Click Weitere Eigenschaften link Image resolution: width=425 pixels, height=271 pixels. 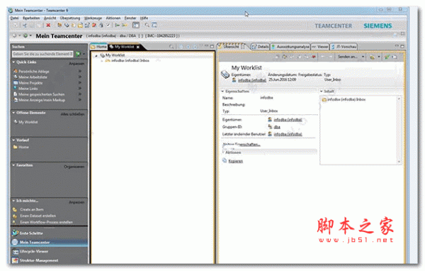click(242, 145)
